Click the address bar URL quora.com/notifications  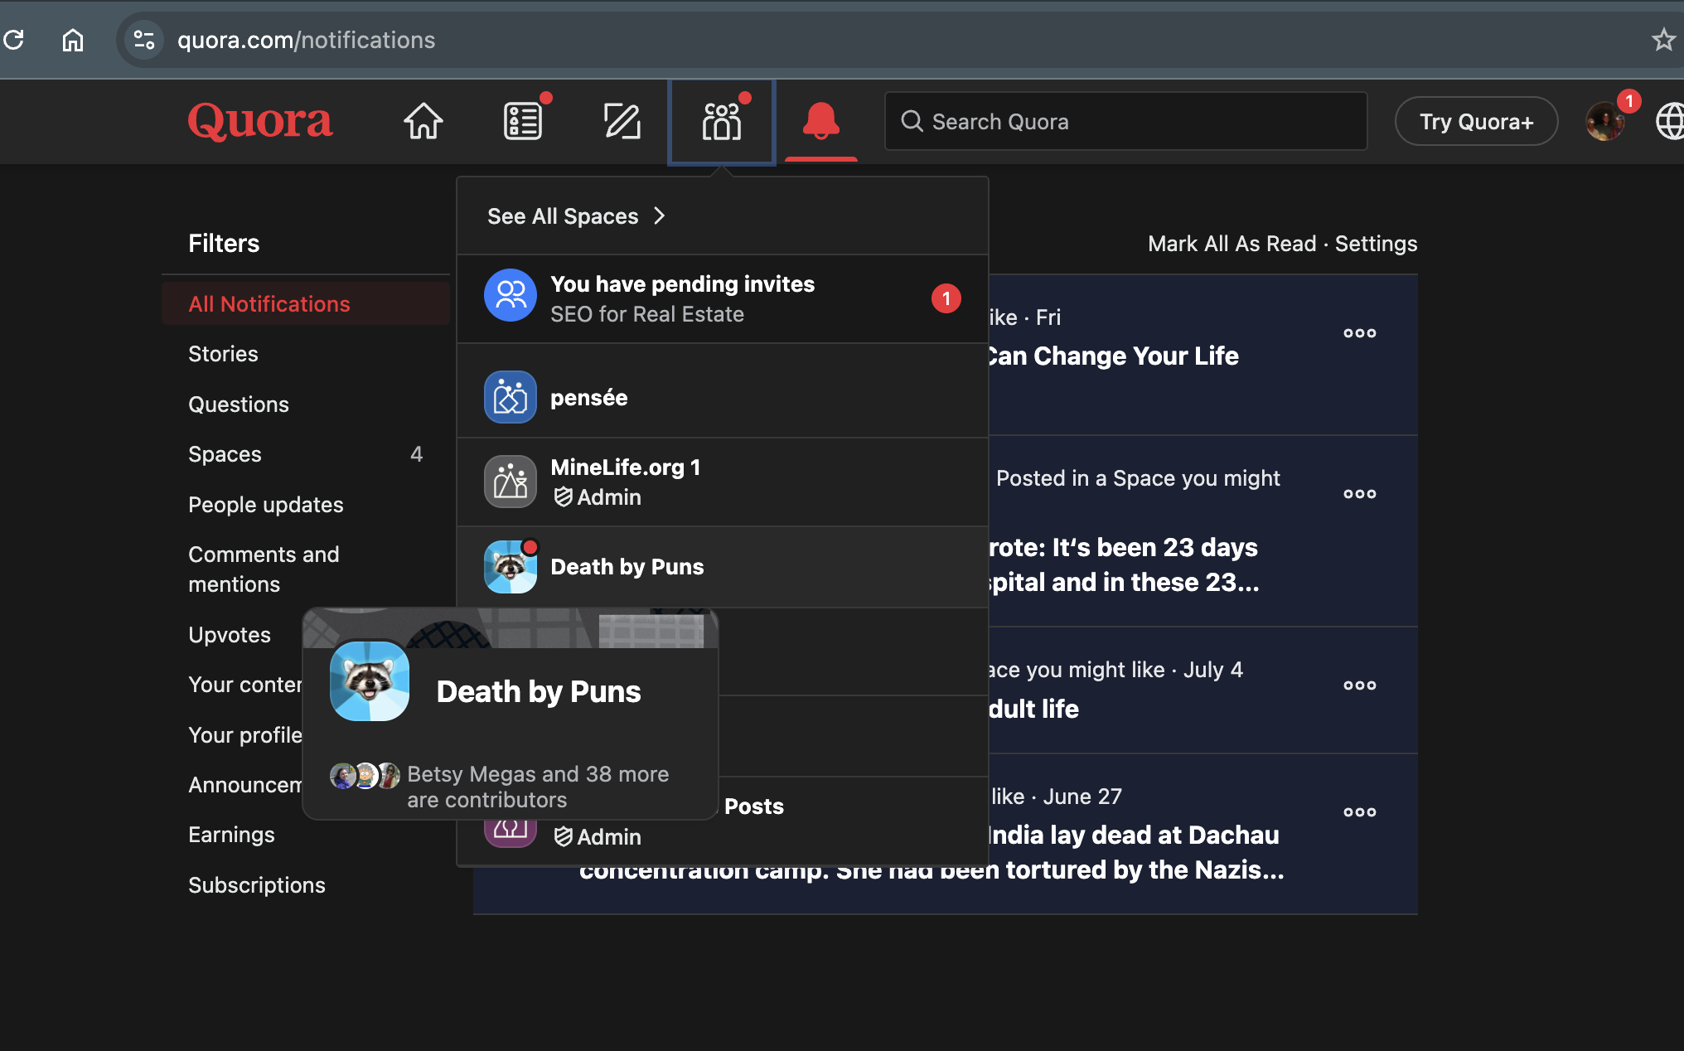pyautogui.click(x=306, y=40)
